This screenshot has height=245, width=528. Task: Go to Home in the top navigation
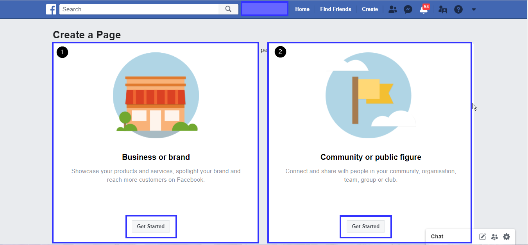click(x=302, y=9)
